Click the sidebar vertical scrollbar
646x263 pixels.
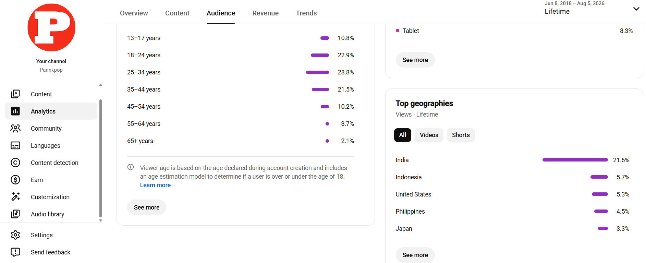pos(100,158)
